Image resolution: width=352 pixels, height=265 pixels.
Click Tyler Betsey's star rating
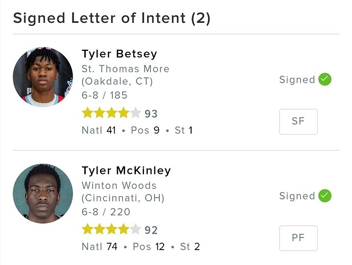[111, 113]
